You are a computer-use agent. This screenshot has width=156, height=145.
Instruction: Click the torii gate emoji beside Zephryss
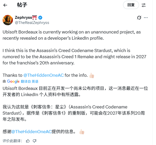point(35,18)
